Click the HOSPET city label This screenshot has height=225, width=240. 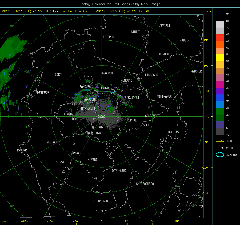[x=145, y=125]
